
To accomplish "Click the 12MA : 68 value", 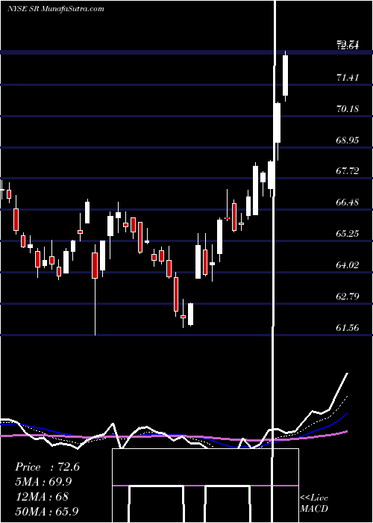I will coord(42,497).
